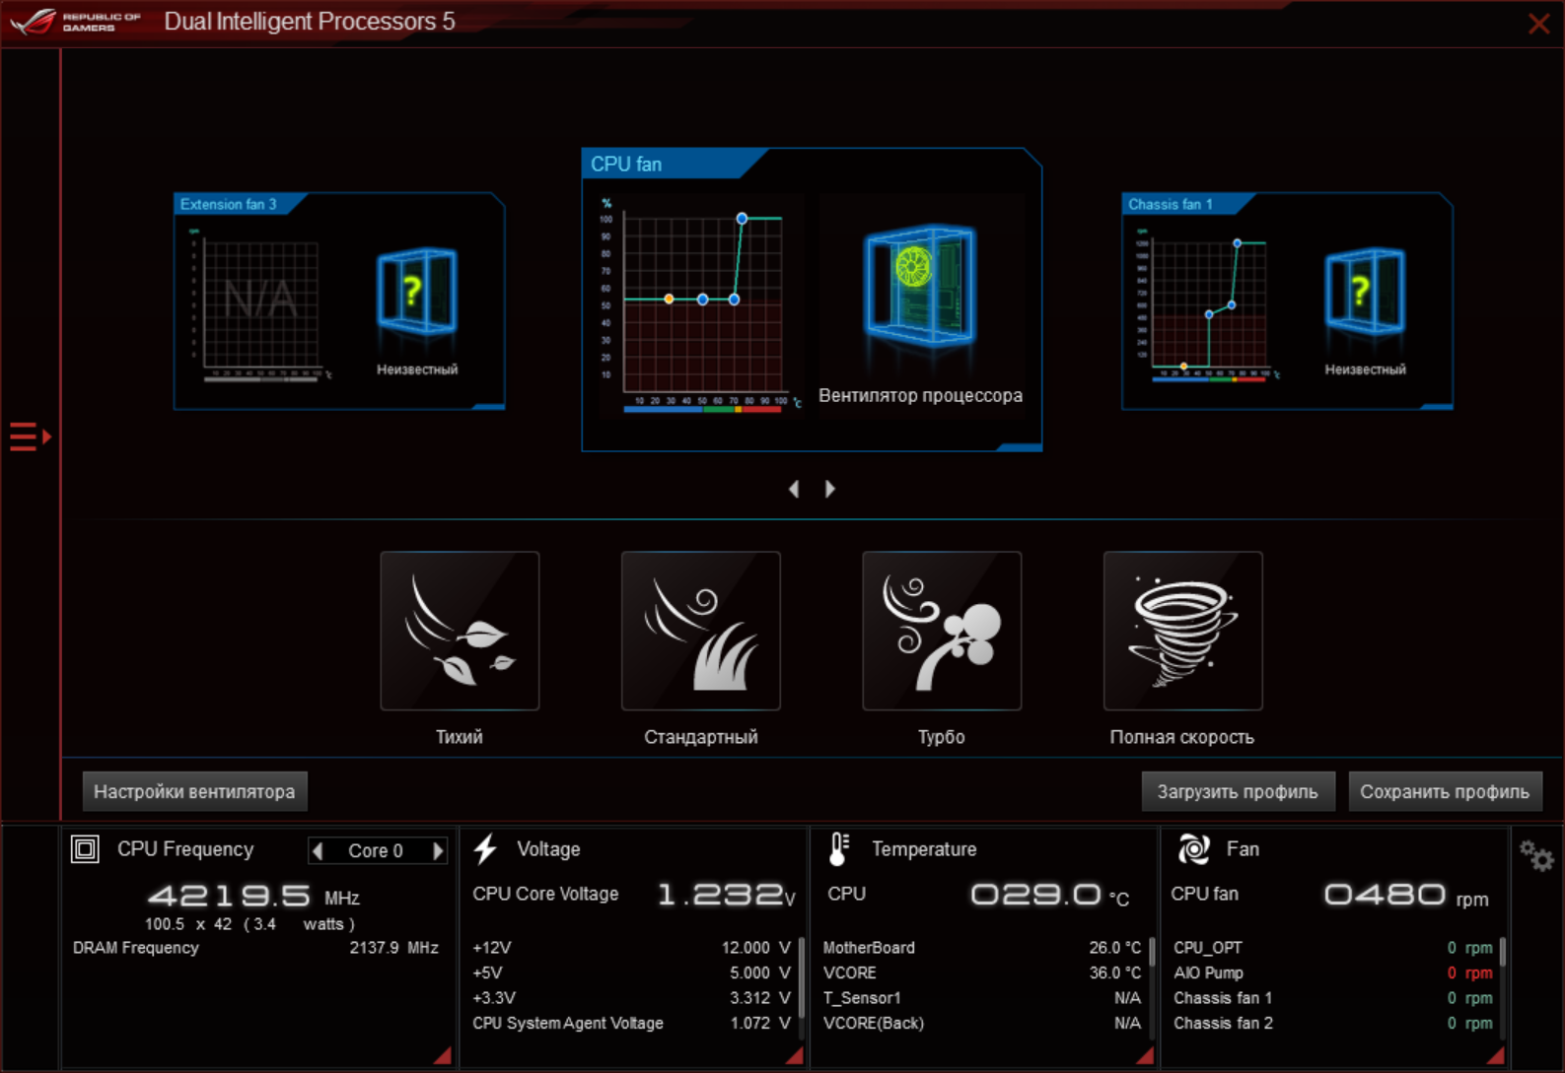1565x1073 pixels.
Task: Switch to next core in CPU Frequency
Action: [438, 850]
